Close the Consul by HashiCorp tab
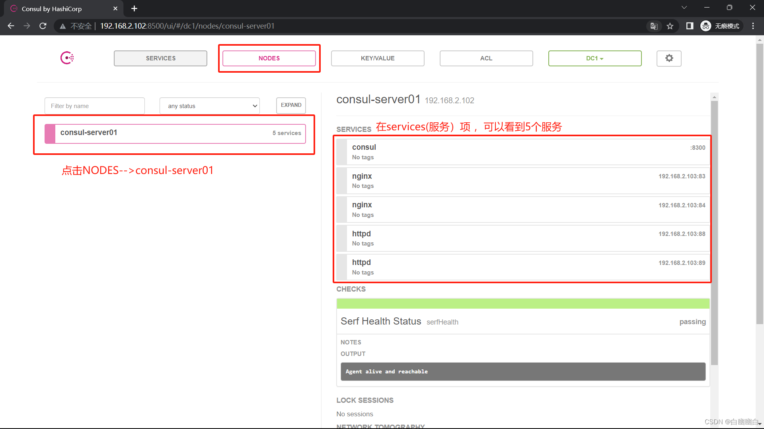 coord(115,8)
